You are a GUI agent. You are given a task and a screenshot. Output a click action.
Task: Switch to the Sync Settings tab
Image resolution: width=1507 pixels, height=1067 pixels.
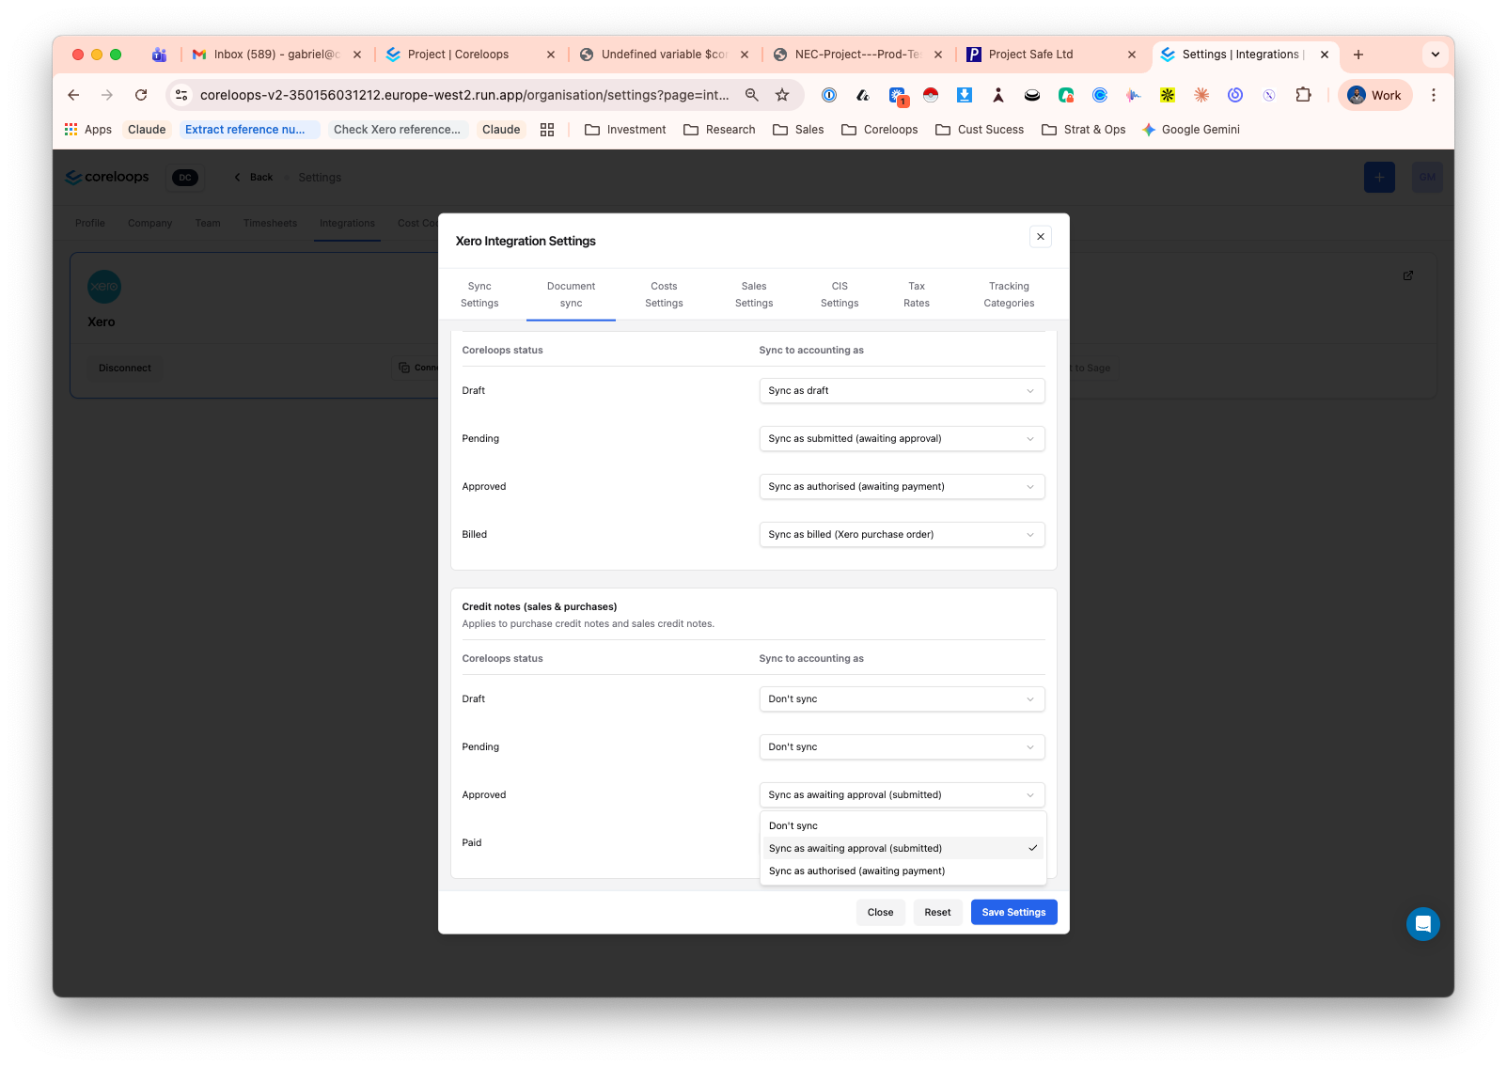pyautogui.click(x=479, y=295)
